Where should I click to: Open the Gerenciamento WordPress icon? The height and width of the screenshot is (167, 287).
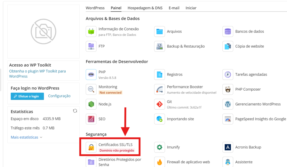click(228, 104)
